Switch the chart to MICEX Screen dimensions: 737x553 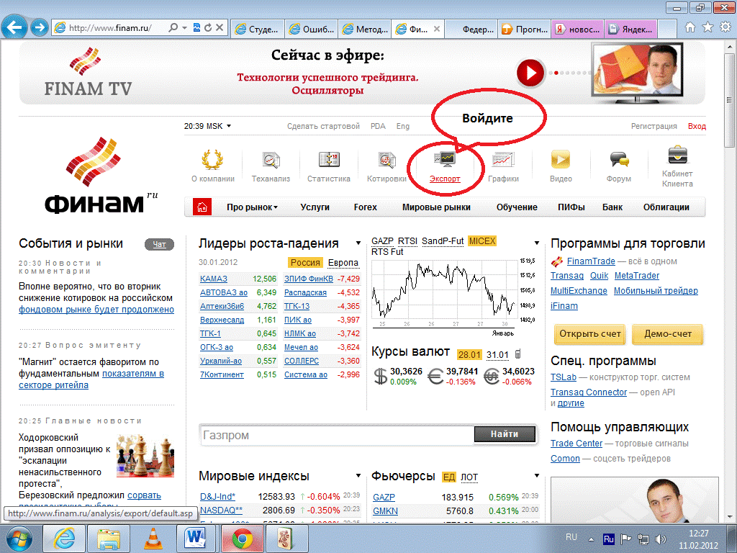click(x=482, y=240)
